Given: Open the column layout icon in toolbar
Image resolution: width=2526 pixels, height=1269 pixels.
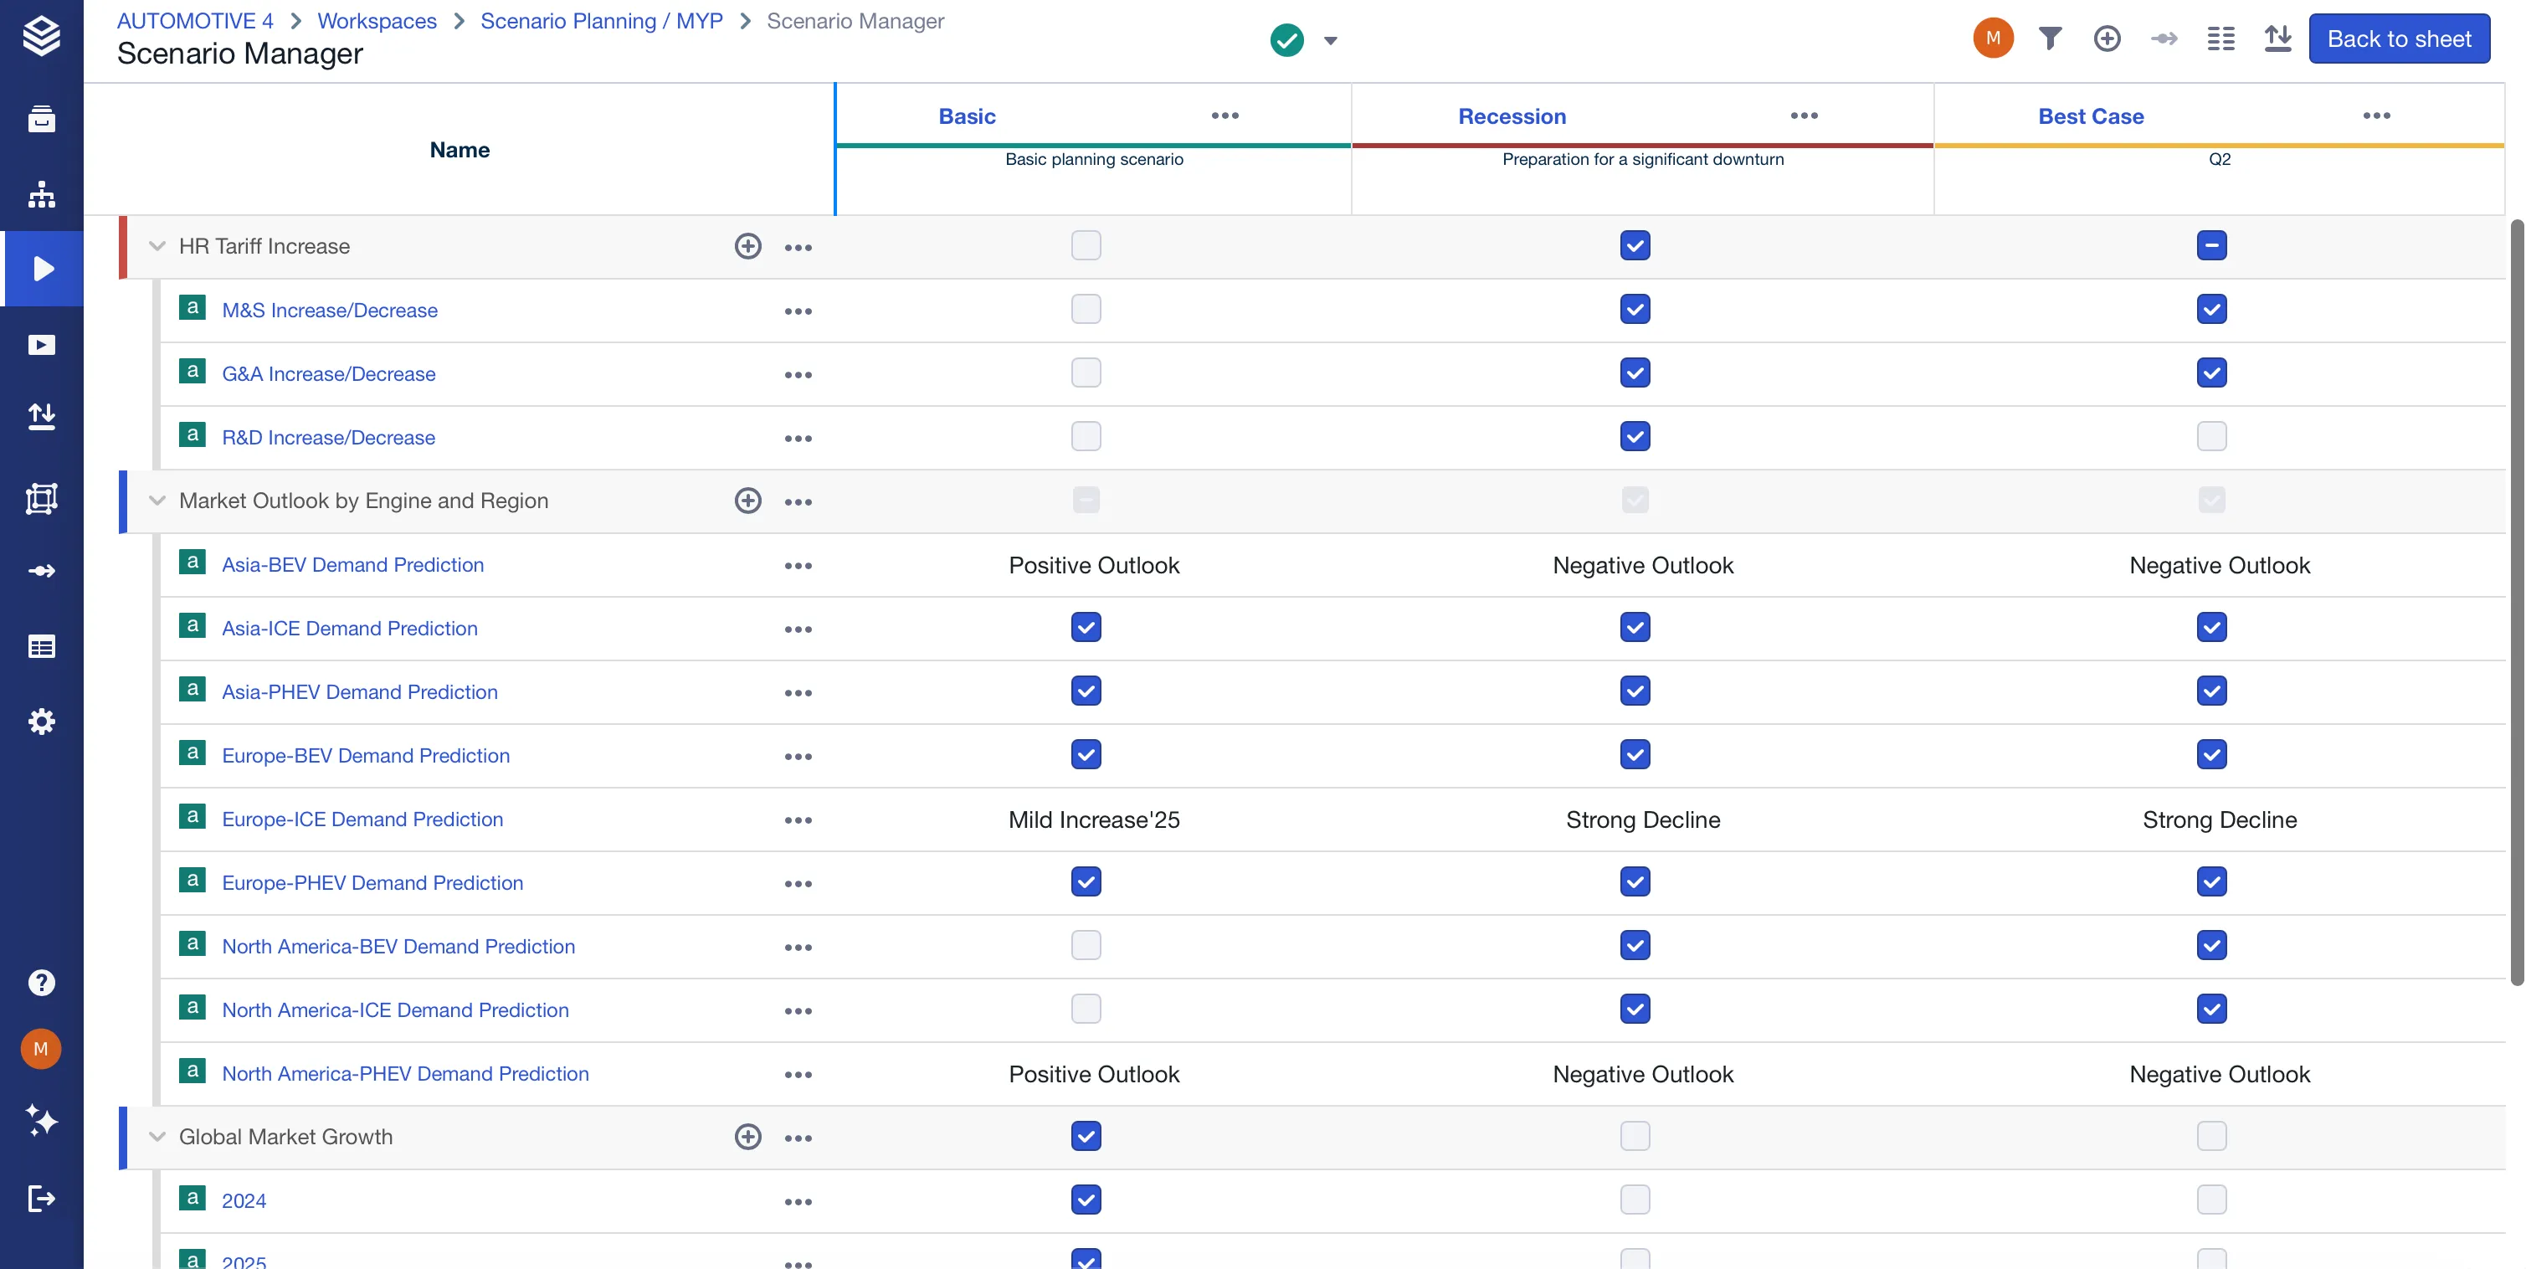Looking at the screenshot, I should point(2220,39).
